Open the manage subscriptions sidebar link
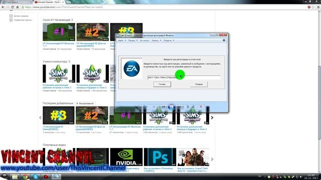 21,20
